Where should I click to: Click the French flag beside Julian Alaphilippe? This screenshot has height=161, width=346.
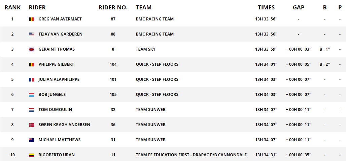coord(31,79)
